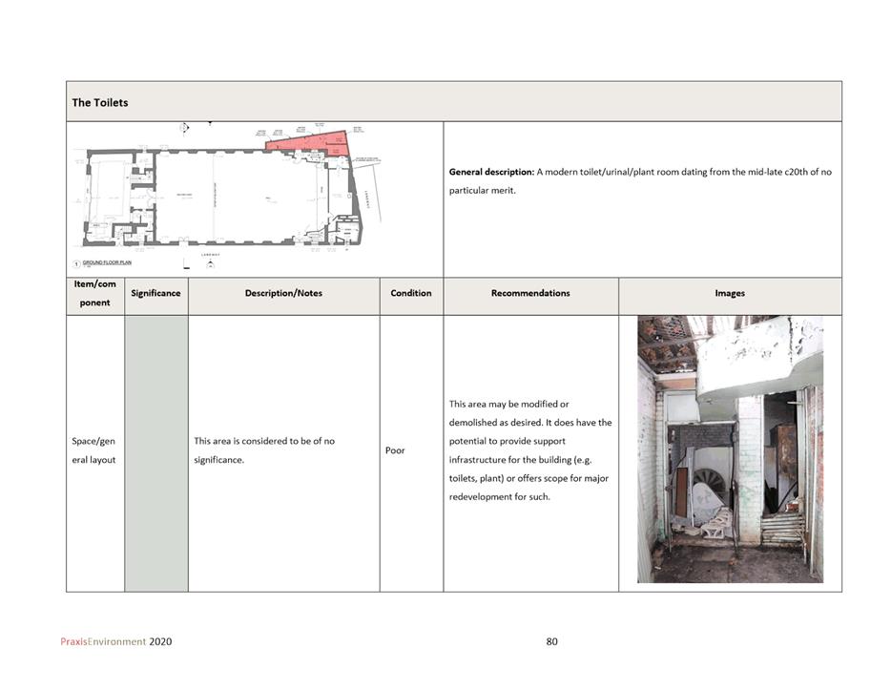Click the 'The Toilets' section heading
This screenshot has height=689, width=891.
[x=99, y=103]
